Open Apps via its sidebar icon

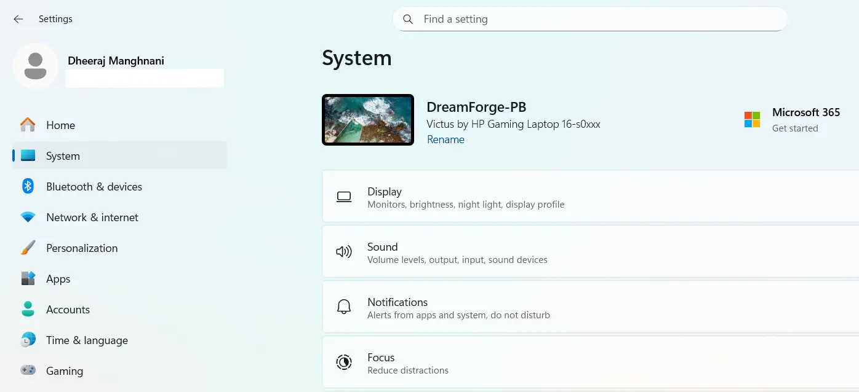point(27,278)
